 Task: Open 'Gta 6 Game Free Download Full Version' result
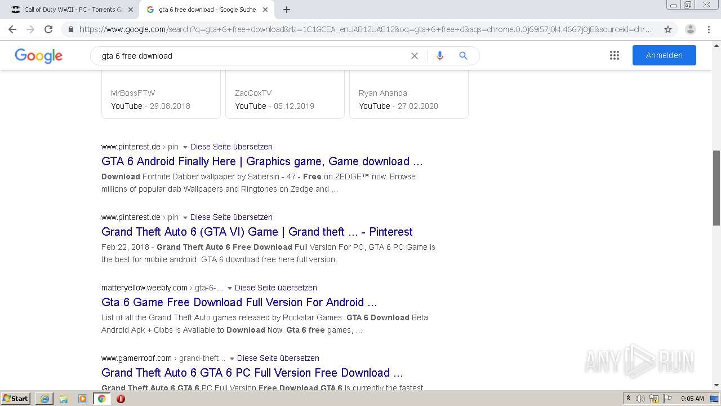[x=239, y=302]
